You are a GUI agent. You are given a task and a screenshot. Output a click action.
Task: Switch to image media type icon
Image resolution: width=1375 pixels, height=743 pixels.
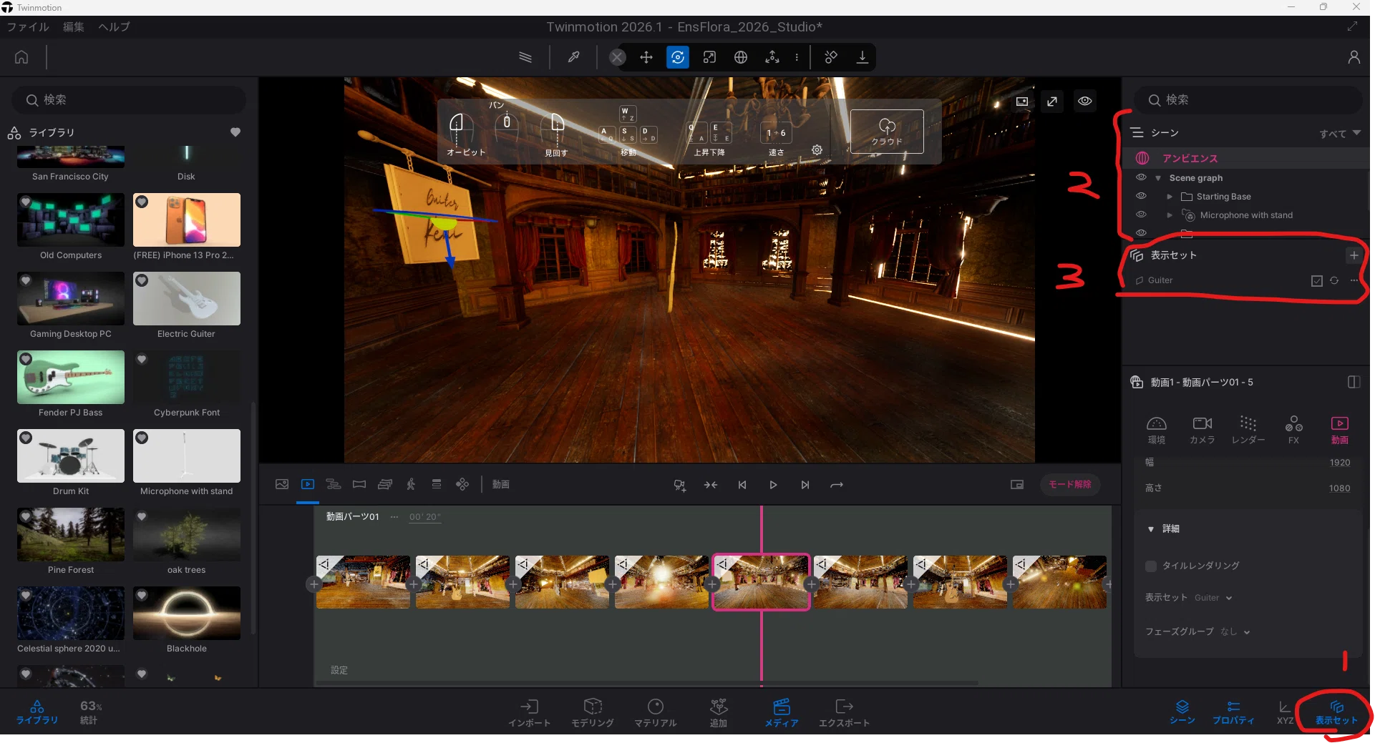(x=282, y=484)
